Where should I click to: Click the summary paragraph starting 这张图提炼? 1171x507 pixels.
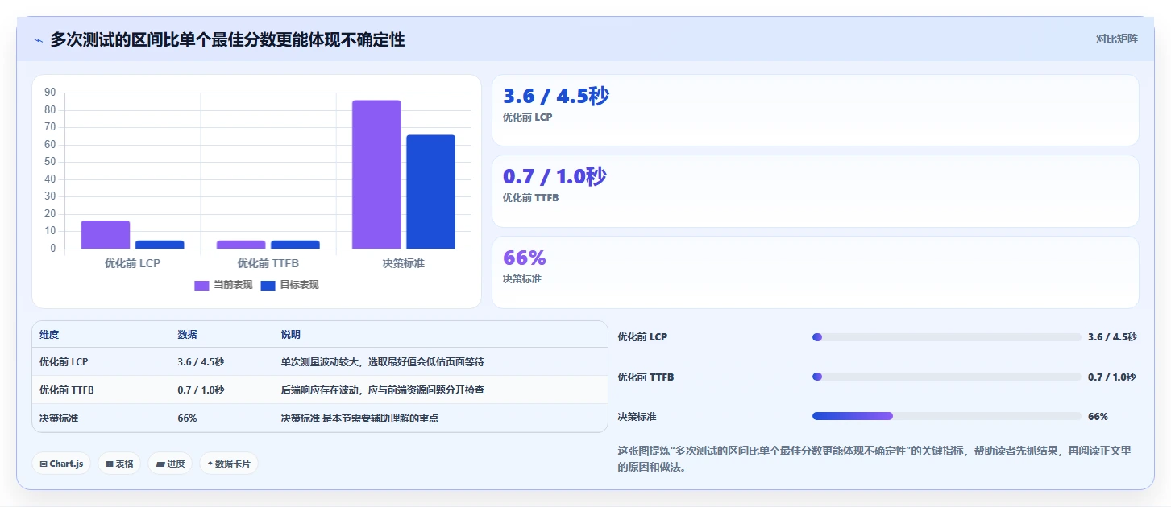click(874, 459)
